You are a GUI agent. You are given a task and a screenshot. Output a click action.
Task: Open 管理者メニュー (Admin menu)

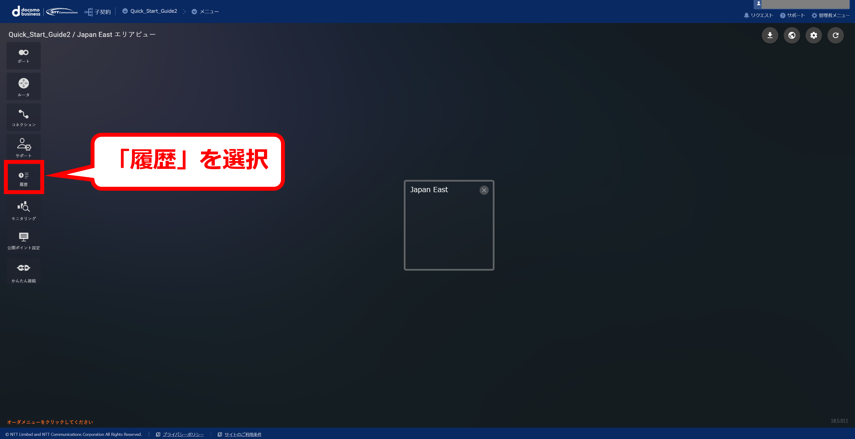click(830, 15)
